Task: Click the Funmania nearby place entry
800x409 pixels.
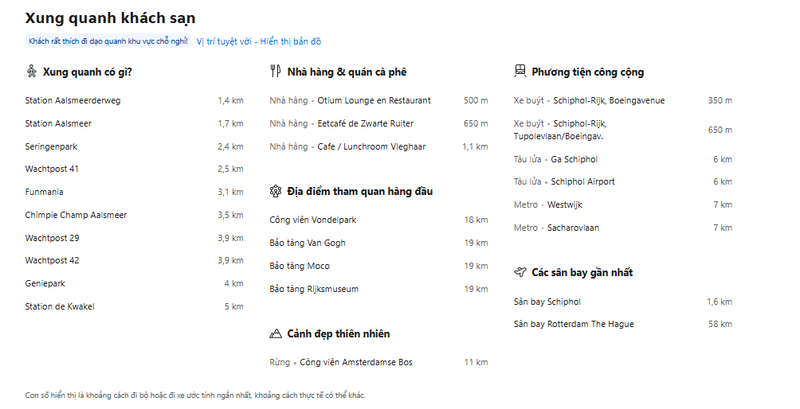Action: coord(45,193)
